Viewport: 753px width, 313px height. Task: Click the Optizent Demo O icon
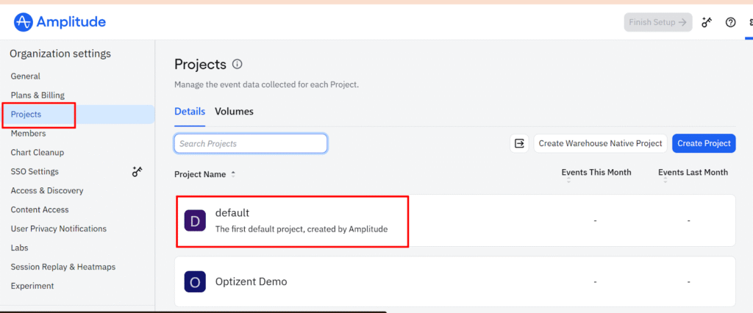(x=195, y=281)
